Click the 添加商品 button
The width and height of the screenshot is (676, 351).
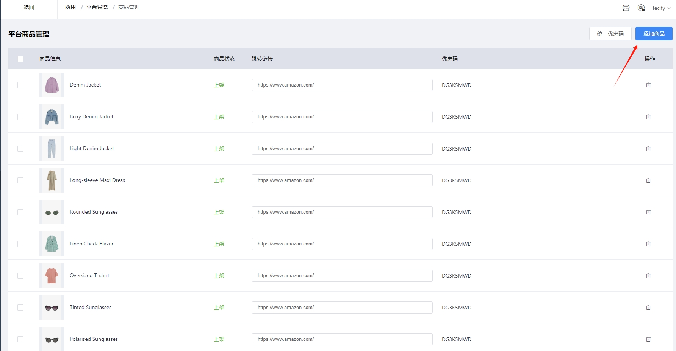click(654, 34)
